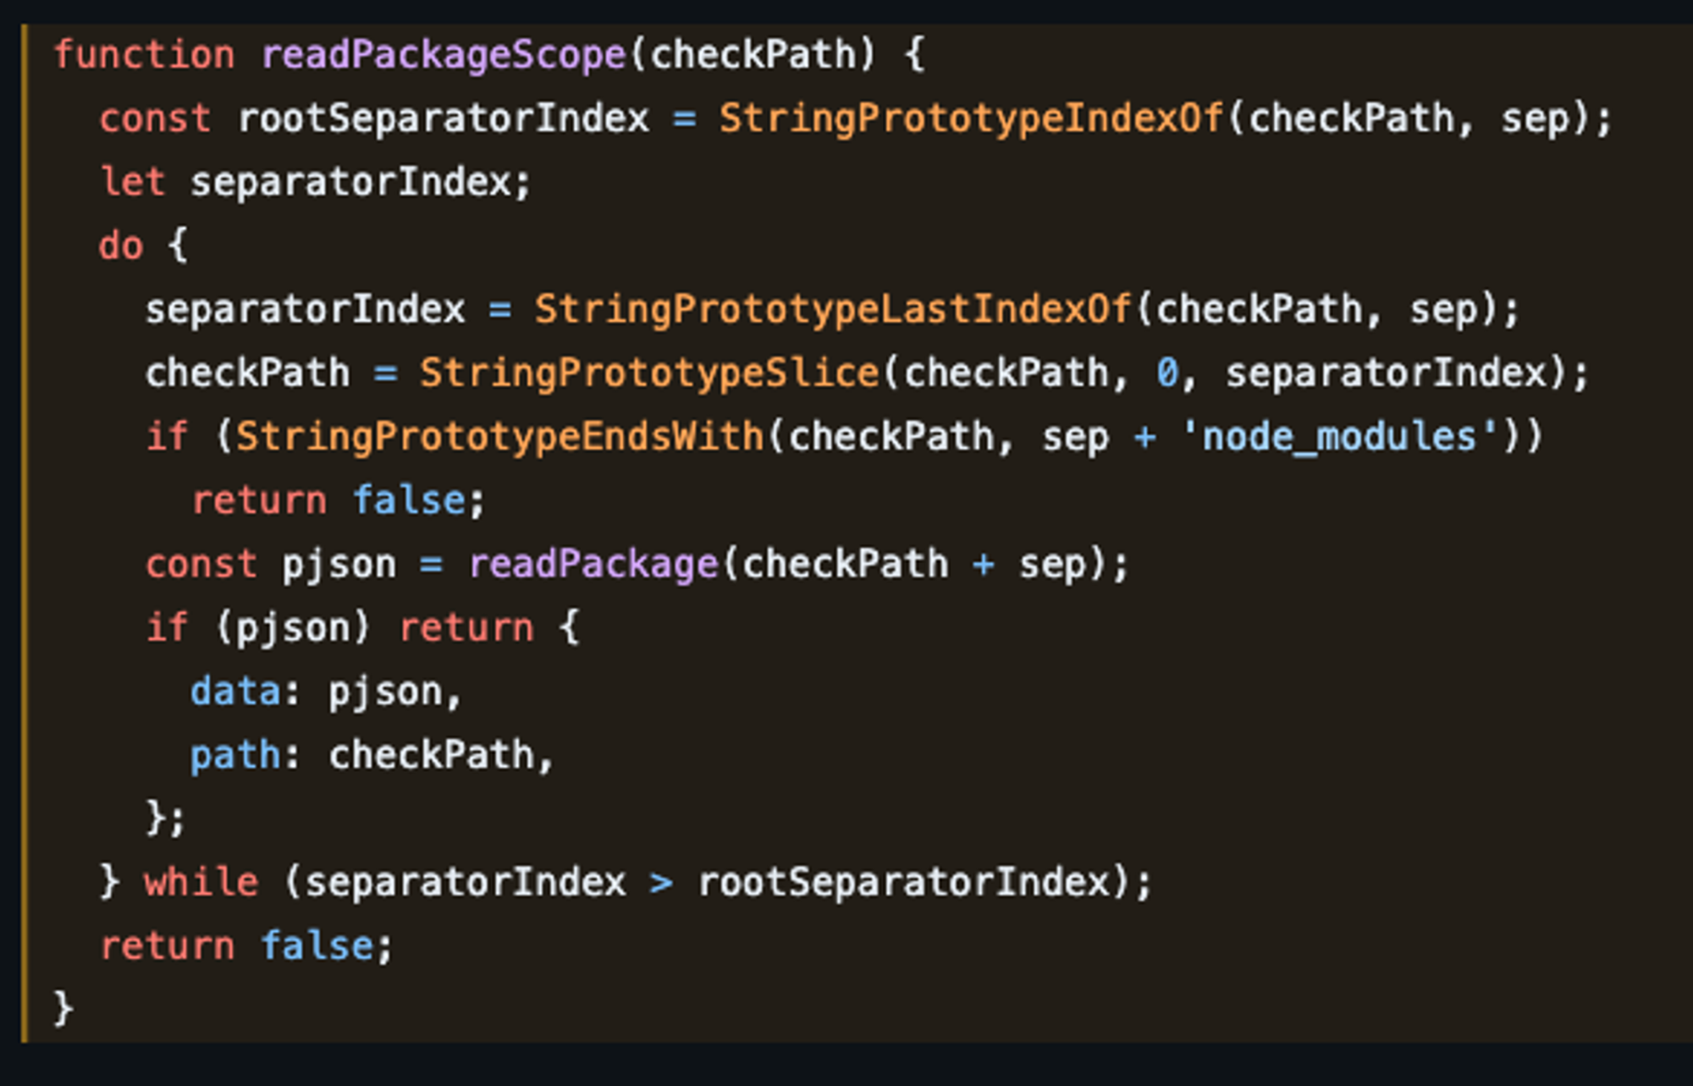The image size is (1693, 1086).
Task: Click the StringPrototypeLastIndexOf call
Action: click(x=832, y=310)
